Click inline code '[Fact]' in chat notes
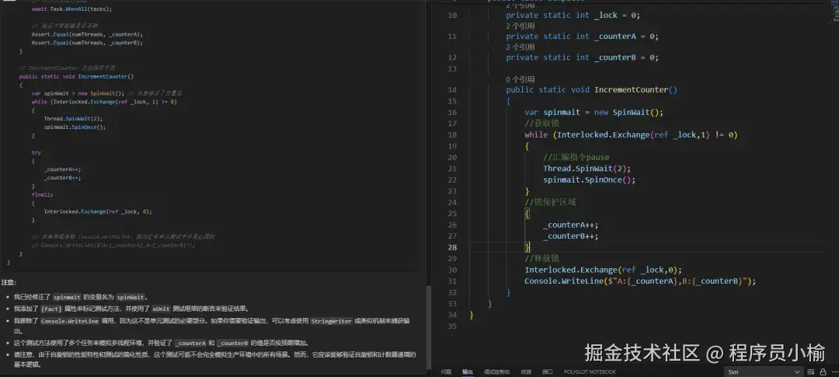839x377 pixels. [51, 309]
